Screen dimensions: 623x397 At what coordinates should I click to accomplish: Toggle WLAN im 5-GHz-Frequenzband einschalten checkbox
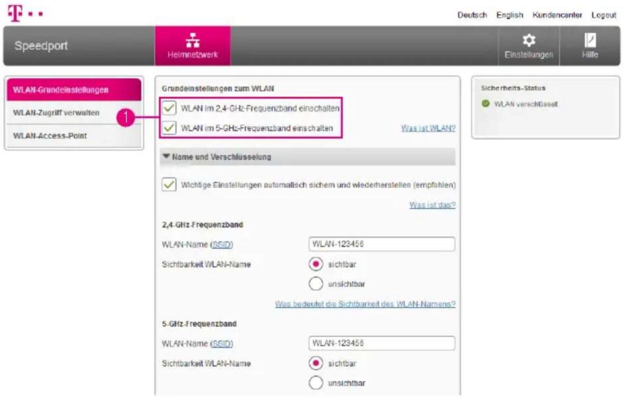170,128
